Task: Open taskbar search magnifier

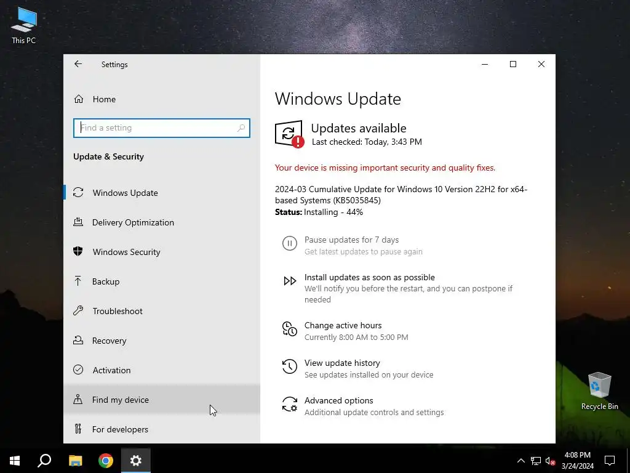Action: [44, 461]
